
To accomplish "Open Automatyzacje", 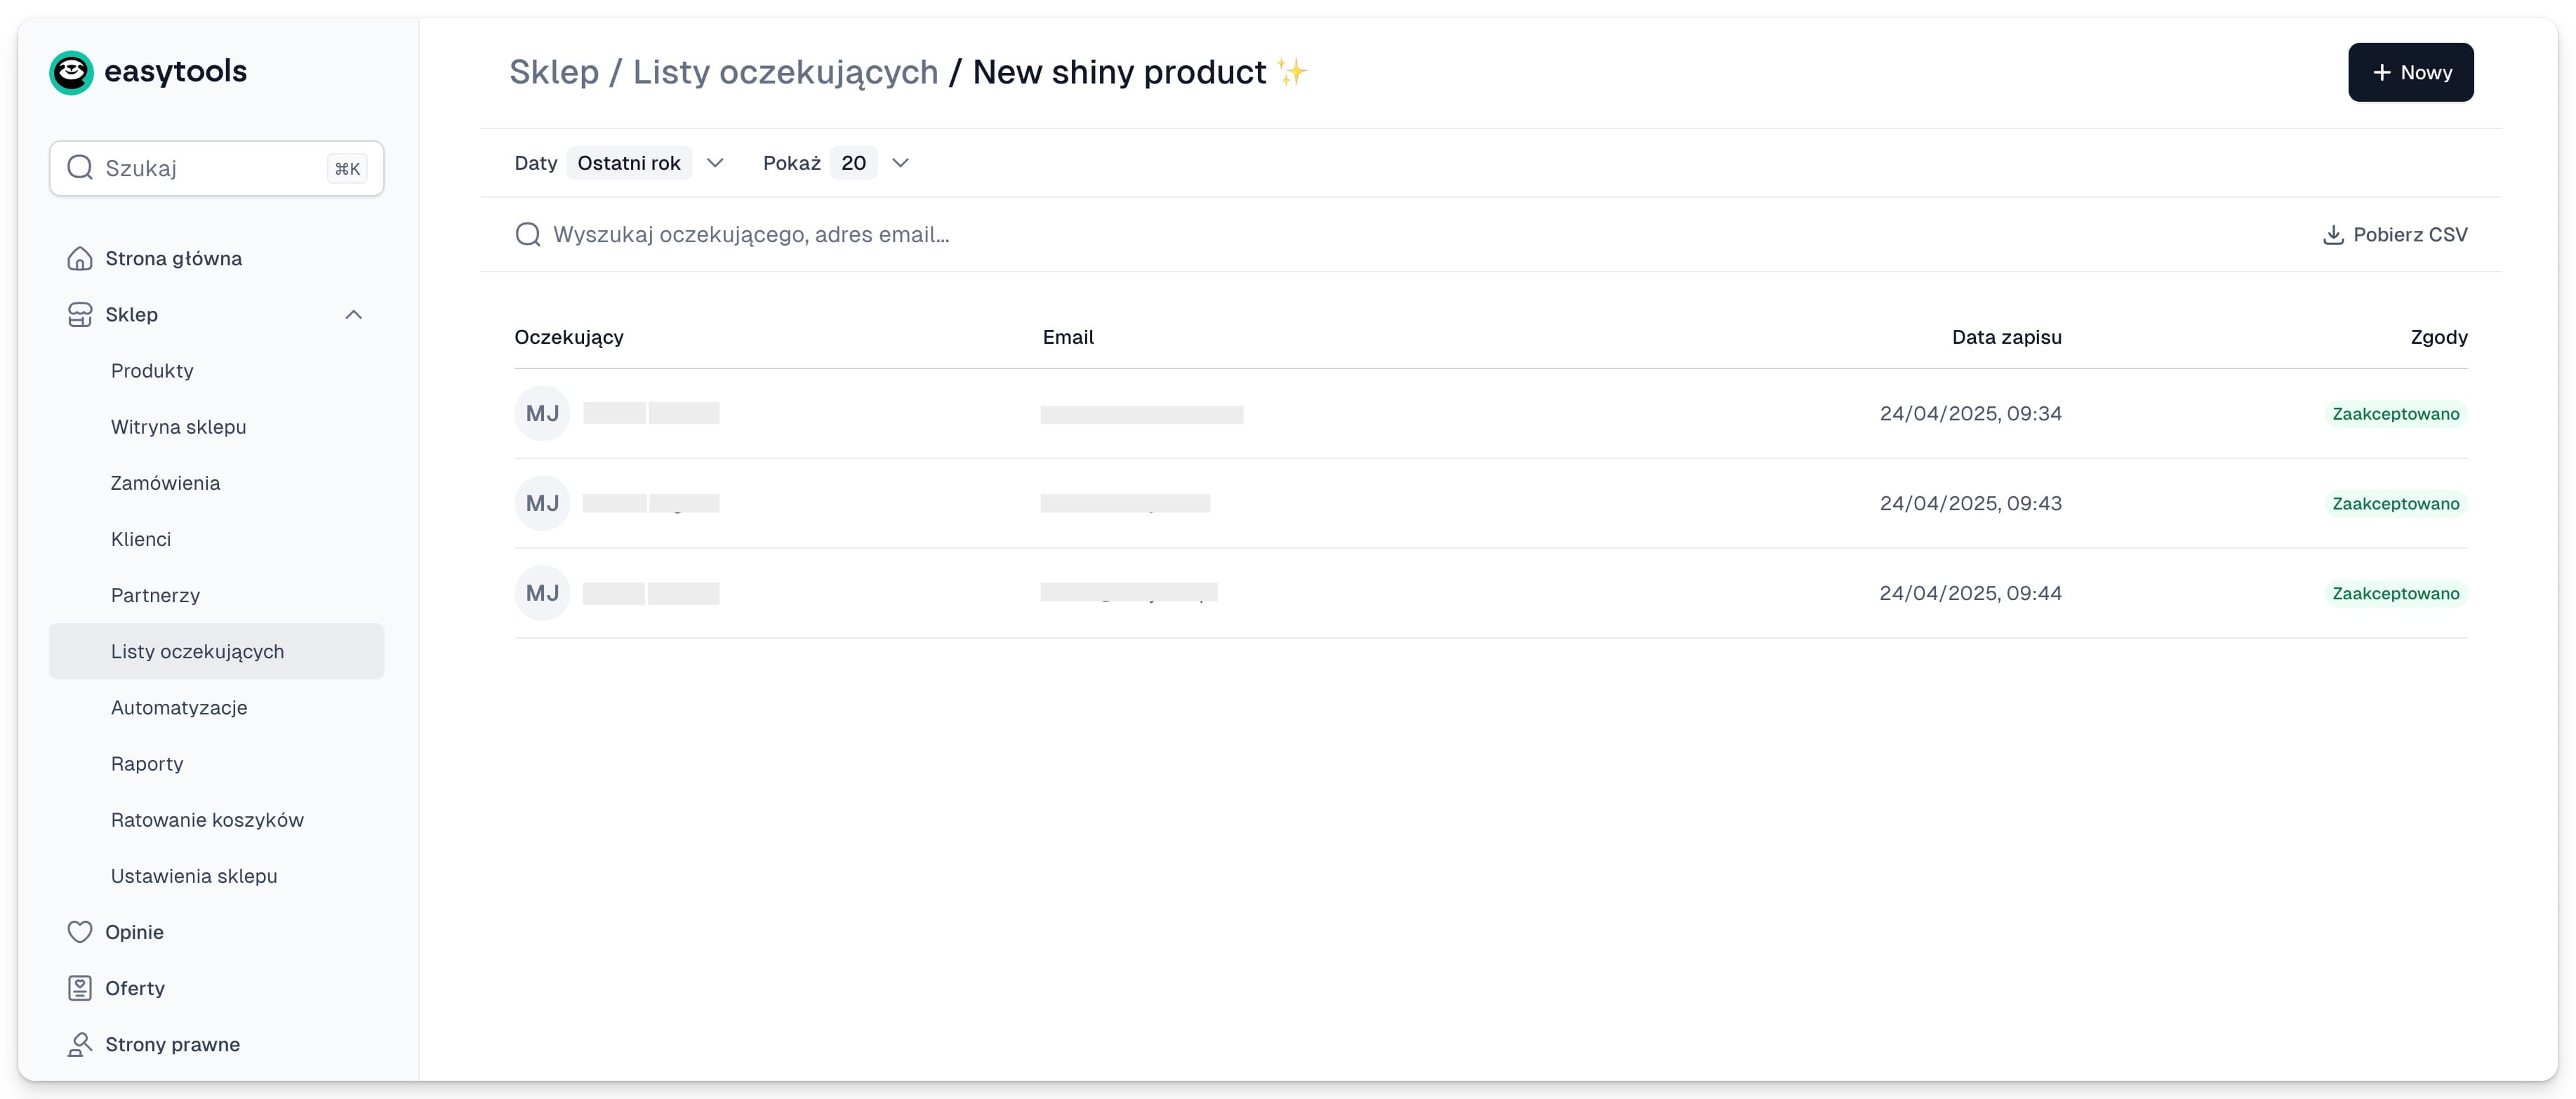I will [x=216, y=708].
